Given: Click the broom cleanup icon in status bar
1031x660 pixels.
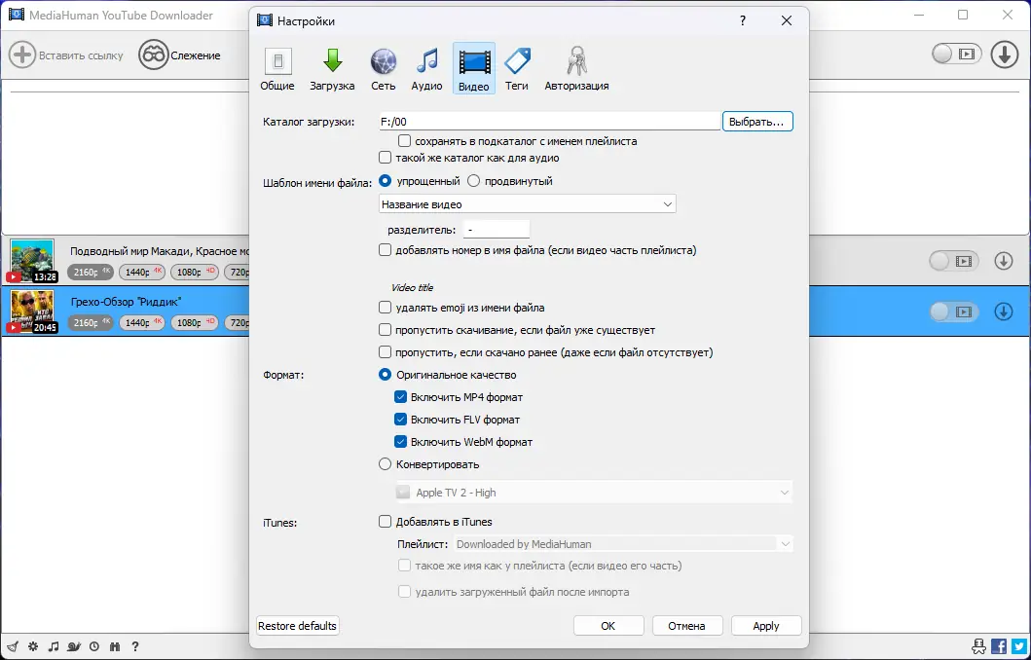Looking at the screenshot, I should pyautogui.click(x=13, y=646).
